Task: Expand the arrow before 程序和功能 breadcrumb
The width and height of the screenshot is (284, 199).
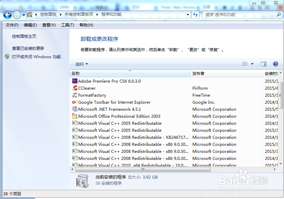Action: tap(97, 15)
